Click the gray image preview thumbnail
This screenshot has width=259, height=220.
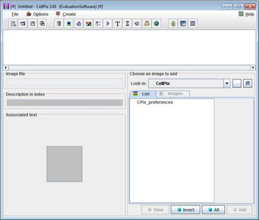[64, 164]
